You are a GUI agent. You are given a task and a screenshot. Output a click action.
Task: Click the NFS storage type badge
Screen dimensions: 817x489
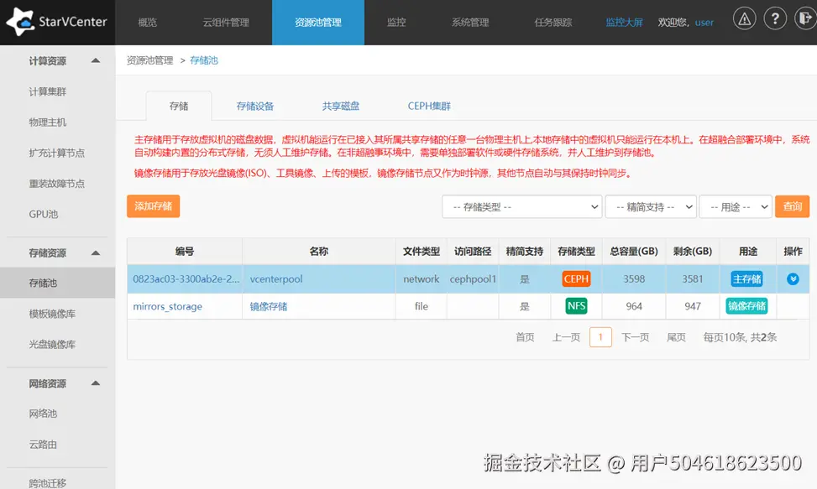[576, 306]
